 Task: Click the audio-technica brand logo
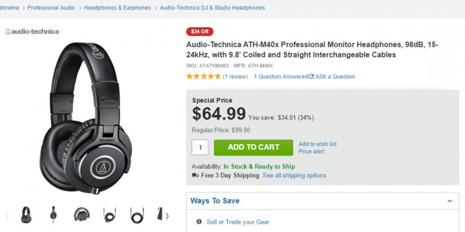[x=32, y=32]
